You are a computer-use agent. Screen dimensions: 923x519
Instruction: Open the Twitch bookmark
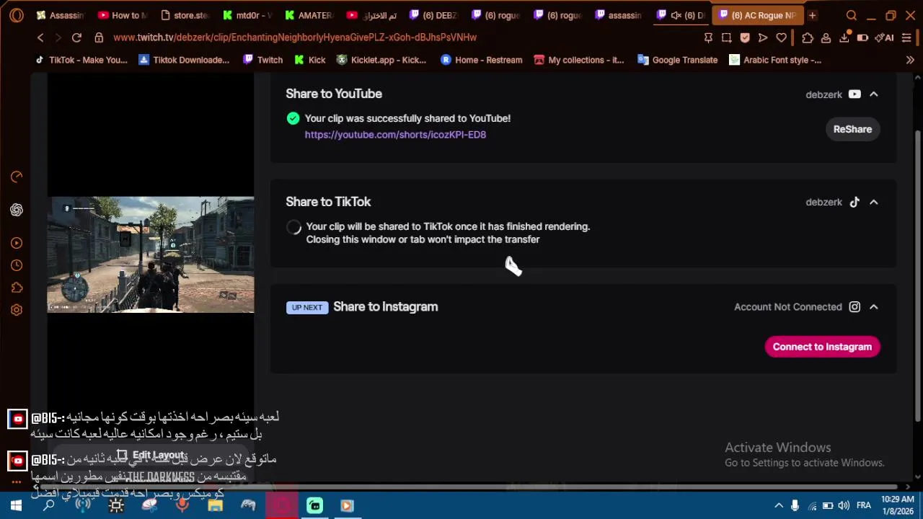tap(262, 61)
